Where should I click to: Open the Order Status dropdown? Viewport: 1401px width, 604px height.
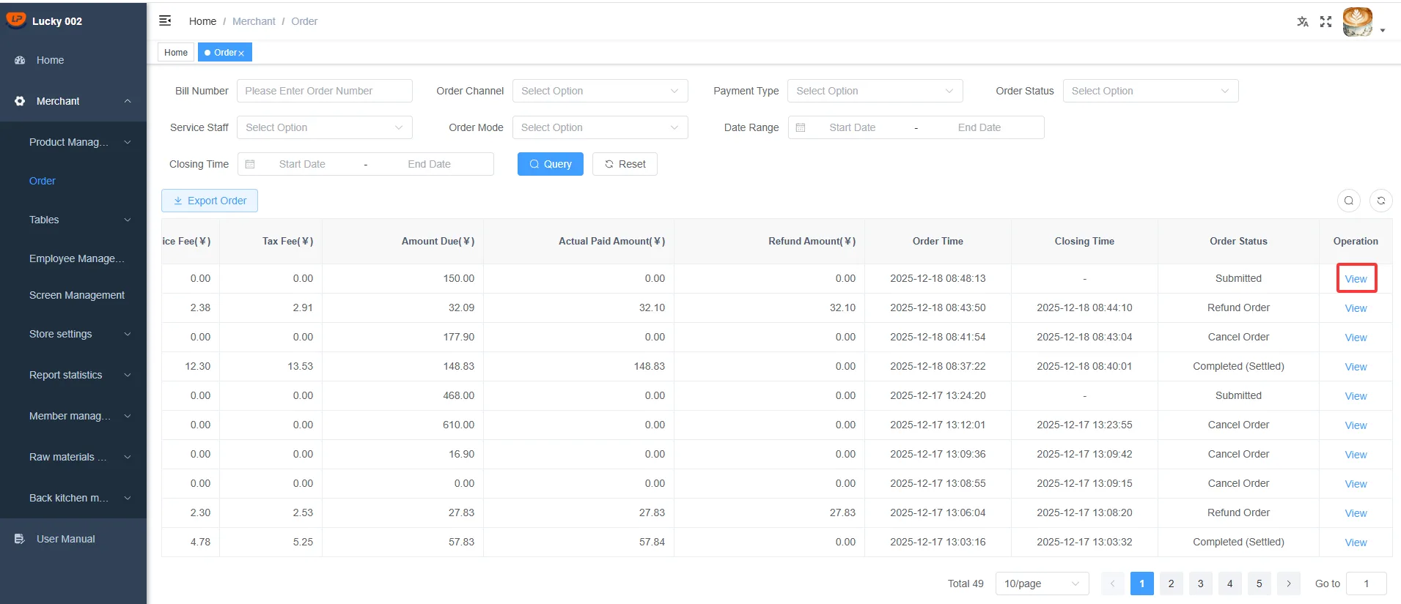coord(1151,91)
